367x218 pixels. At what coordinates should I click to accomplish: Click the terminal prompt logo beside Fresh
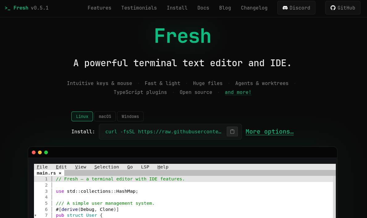pyautogui.click(x=7, y=8)
